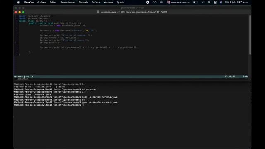This screenshot has height=149, width=265.
Task: Open the Archivo menu
Action: coord(41,2)
